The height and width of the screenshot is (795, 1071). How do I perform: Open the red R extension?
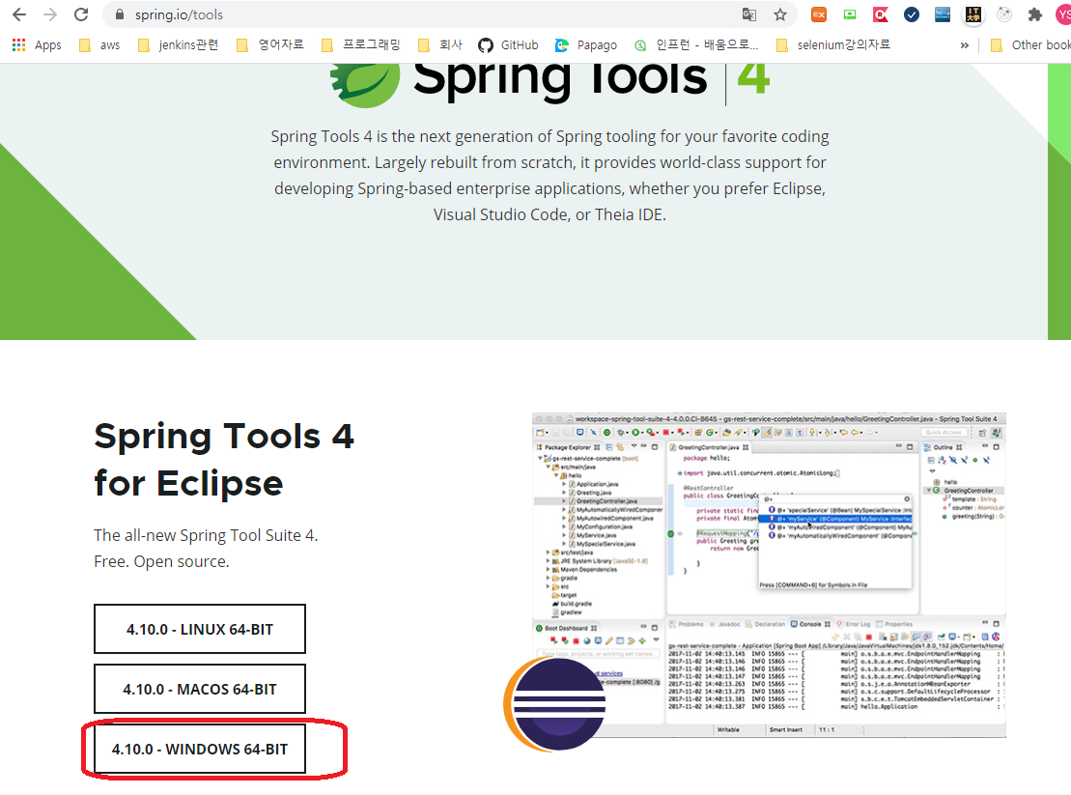[x=881, y=14]
